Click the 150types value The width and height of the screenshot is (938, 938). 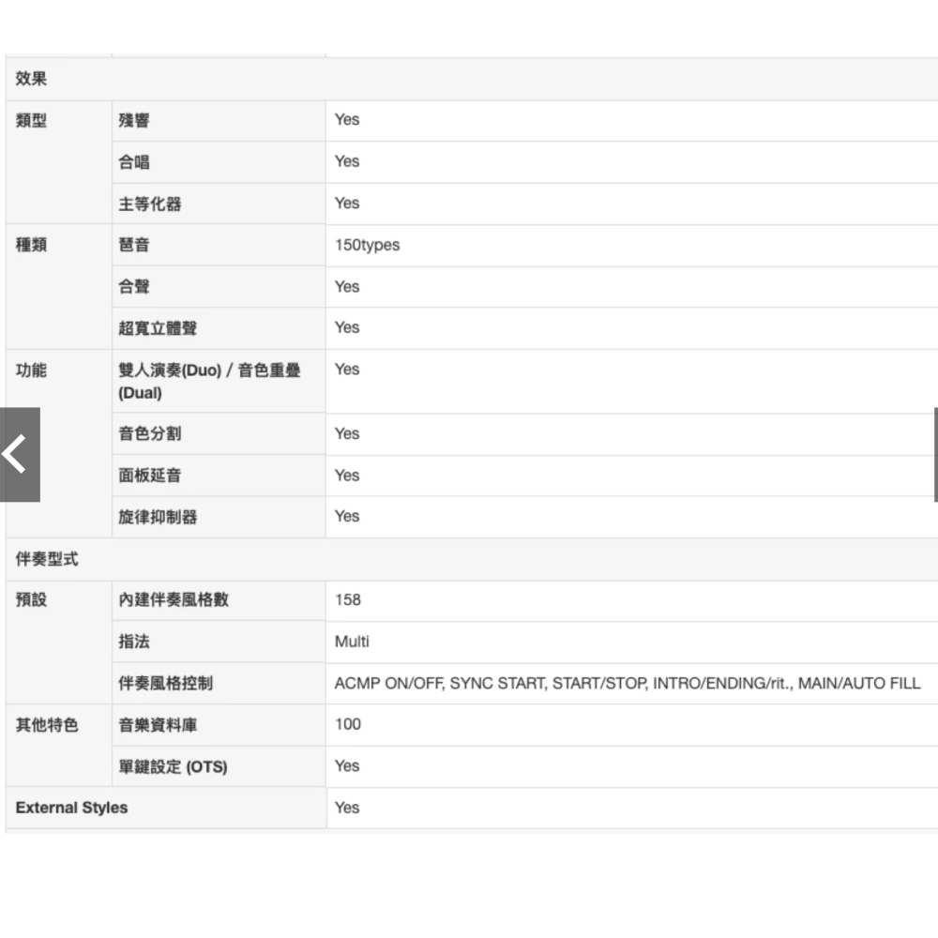pyautogui.click(x=367, y=245)
